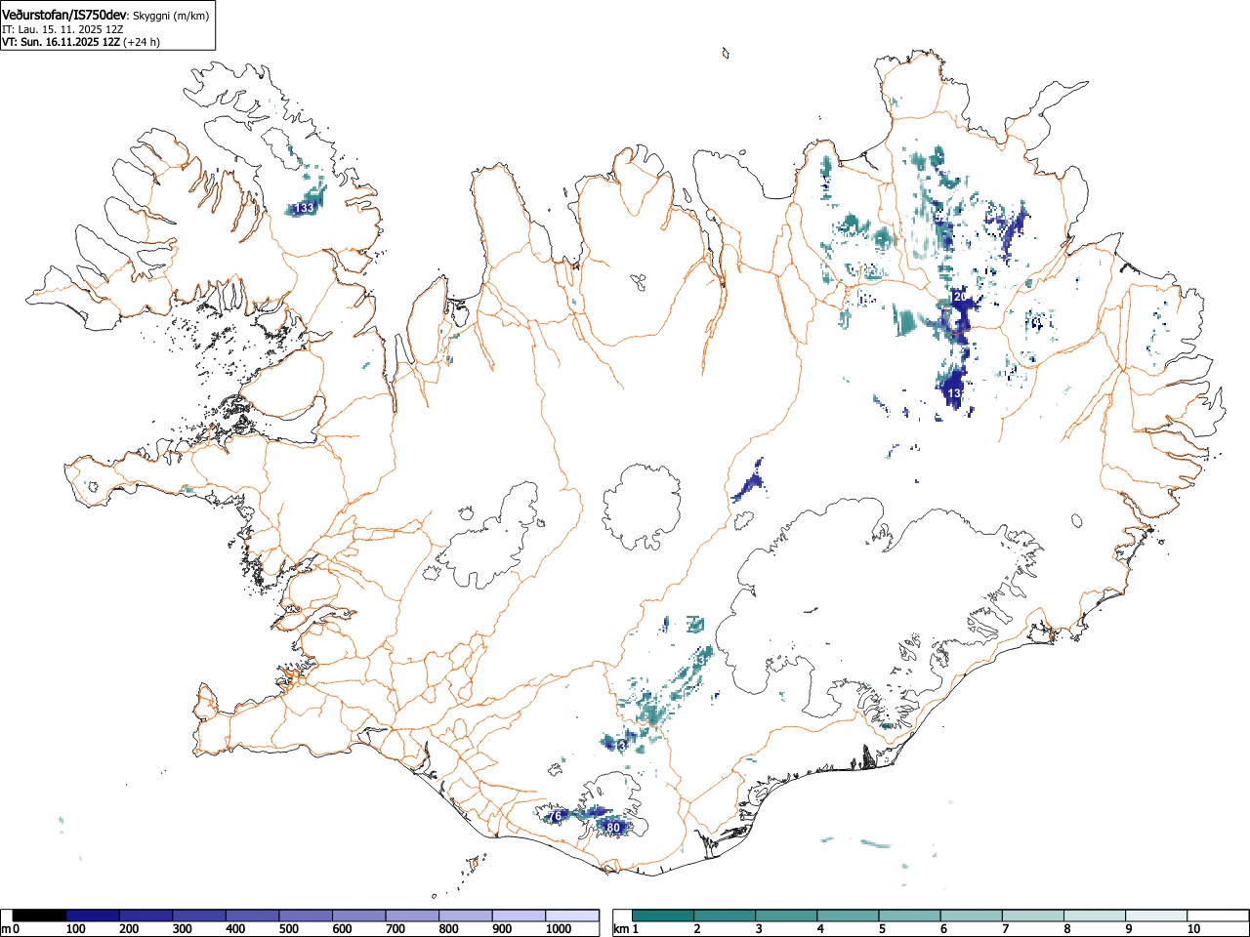
Task: Click the '100' tick label in meter legend
Action: click(75, 929)
